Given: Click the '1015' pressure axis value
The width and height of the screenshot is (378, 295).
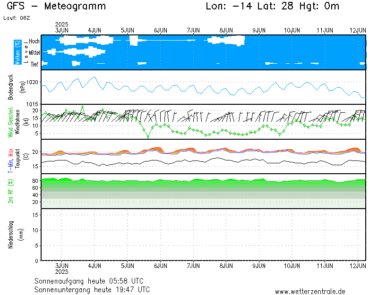Looking at the screenshot, I should [x=33, y=104].
